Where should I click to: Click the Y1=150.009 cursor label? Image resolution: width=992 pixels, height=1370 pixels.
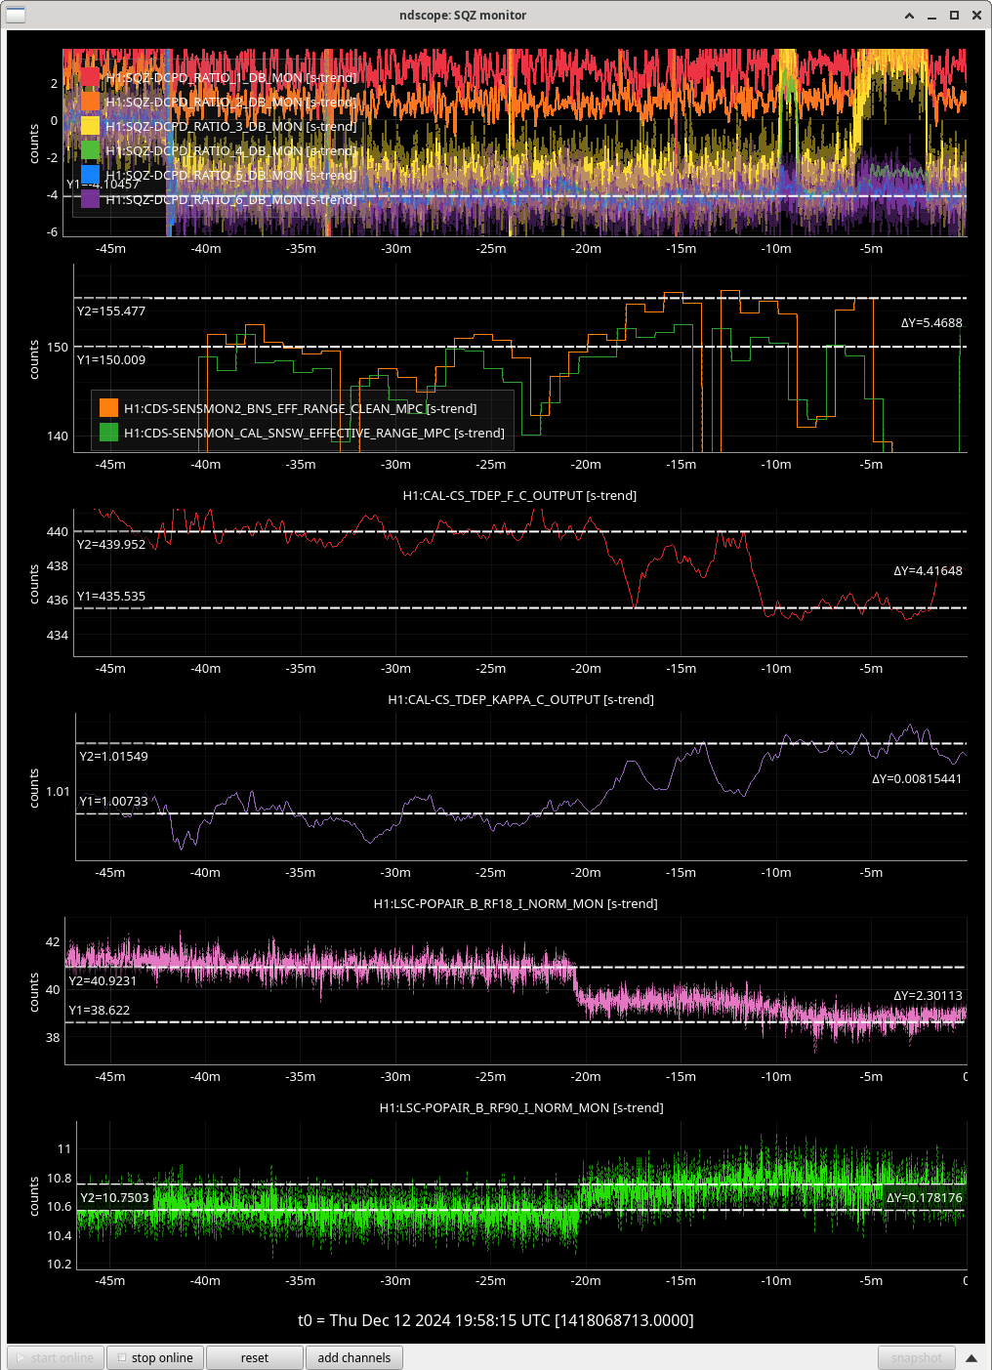[x=111, y=360]
